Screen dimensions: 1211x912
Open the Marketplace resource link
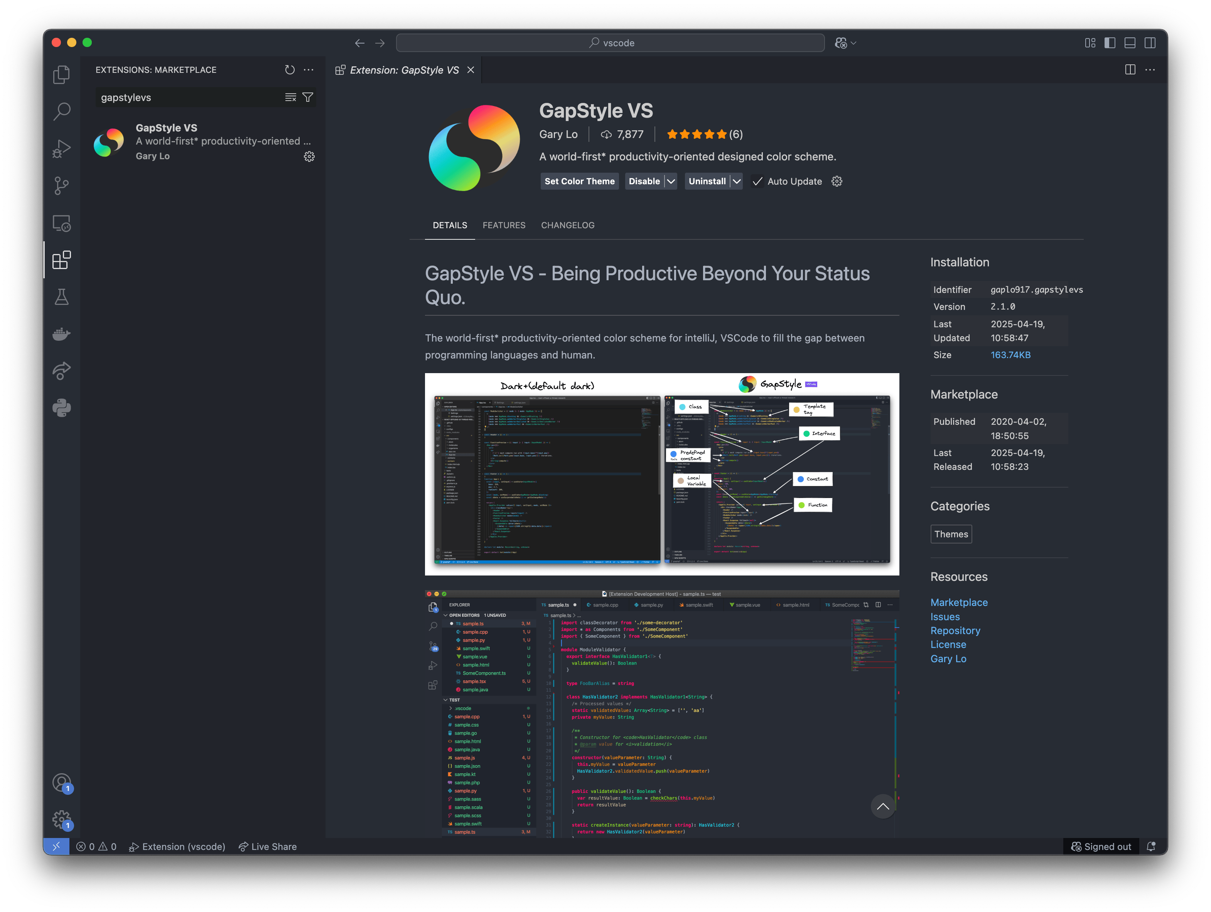coord(959,602)
